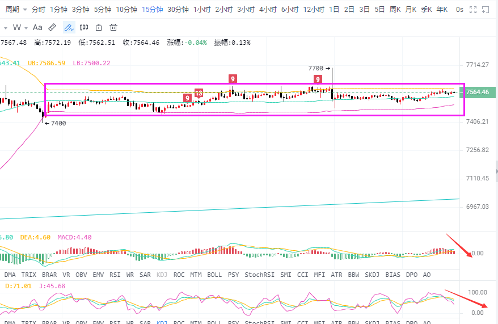This screenshot has height=324, width=498.
Task: Expand the arrow next to W tool
Action: (x=26, y=28)
